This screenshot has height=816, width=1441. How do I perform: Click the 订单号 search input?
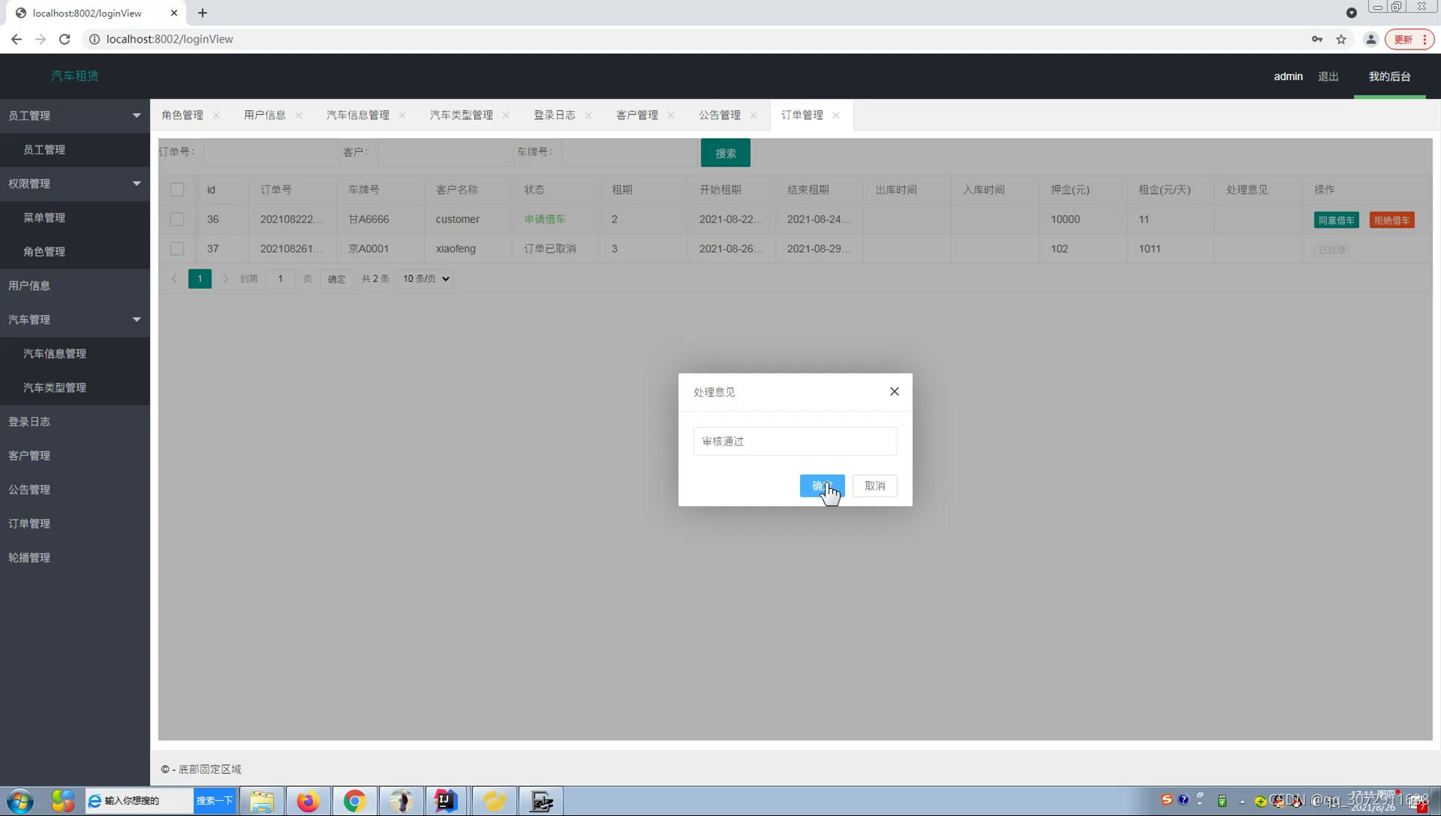click(x=270, y=152)
